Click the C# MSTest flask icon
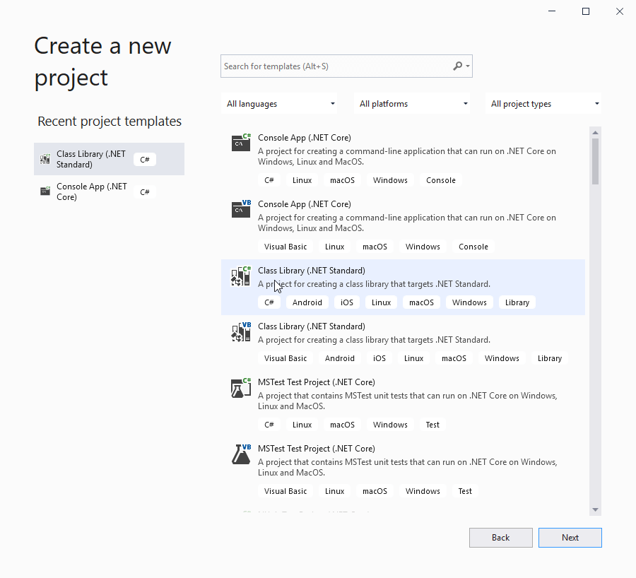The height and width of the screenshot is (578, 636). 241,388
